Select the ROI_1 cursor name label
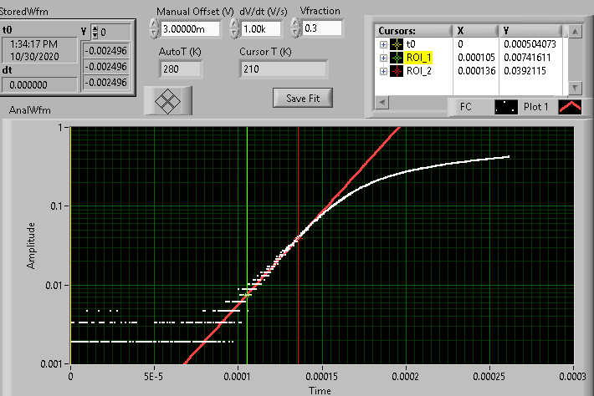Viewport: 594px width, 396px height. point(421,58)
